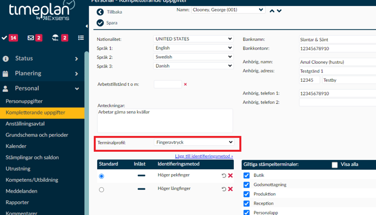The image size is (376, 215).
Task: Click the Tillbaka text button
Action: pos(114,12)
